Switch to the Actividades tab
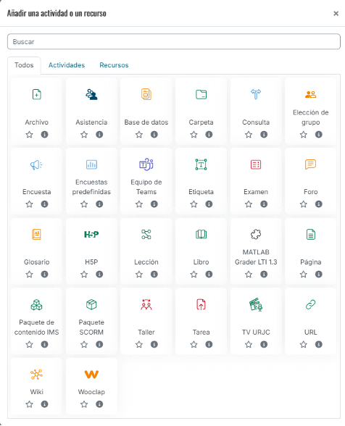 tap(67, 65)
